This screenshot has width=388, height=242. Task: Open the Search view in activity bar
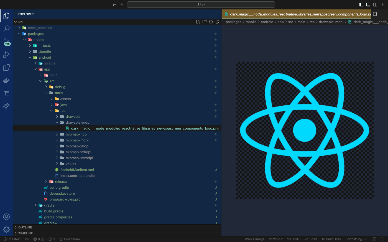pyautogui.click(x=6, y=29)
